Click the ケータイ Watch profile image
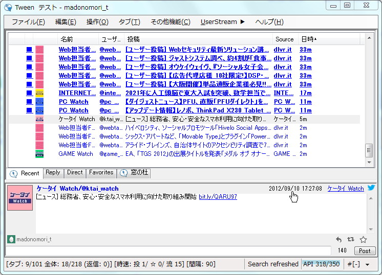Screen dimensions: 382x275 pyautogui.click(x=20, y=198)
